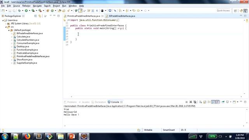This screenshot has width=249, height=140.
Task: Click the Coverage run icon
Action: coord(33,10)
